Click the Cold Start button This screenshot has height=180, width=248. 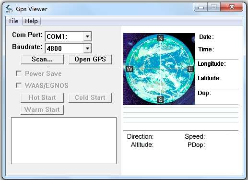point(90,97)
